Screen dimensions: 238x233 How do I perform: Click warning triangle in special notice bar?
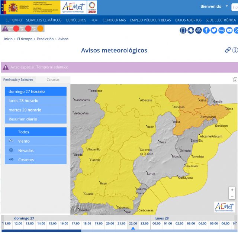[6, 67]
